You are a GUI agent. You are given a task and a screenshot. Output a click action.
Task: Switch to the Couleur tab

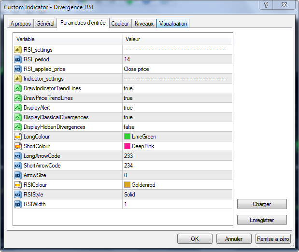pyautogui.click(x=120, y=23)
